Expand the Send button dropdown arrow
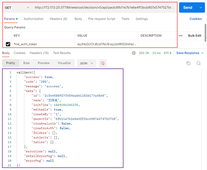The height and width of the screenshot is (170, 207). (x=201, y=7)
